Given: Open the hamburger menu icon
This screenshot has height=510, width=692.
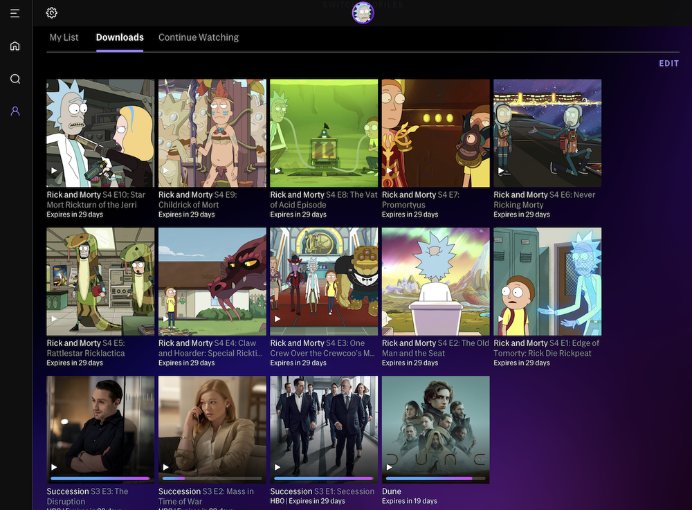Looking at the screenshot, I should click(x=15, y=13).
